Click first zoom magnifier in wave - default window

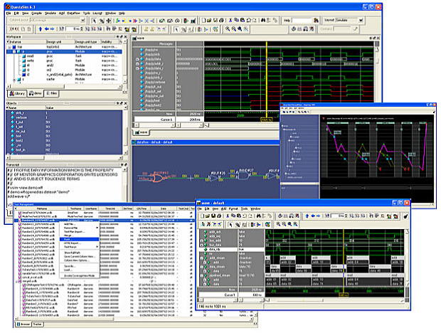[278, 224]
